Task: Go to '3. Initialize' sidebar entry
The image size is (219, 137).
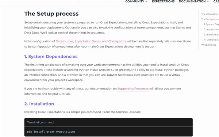Action: (211, 35)
